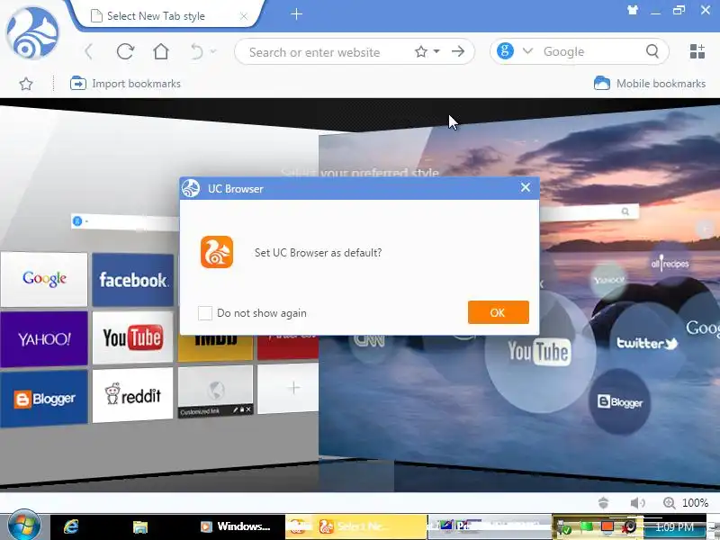Viewport: 720px width, 540px height.
Task: Click Import bookmarks
Action: (125, 84)
